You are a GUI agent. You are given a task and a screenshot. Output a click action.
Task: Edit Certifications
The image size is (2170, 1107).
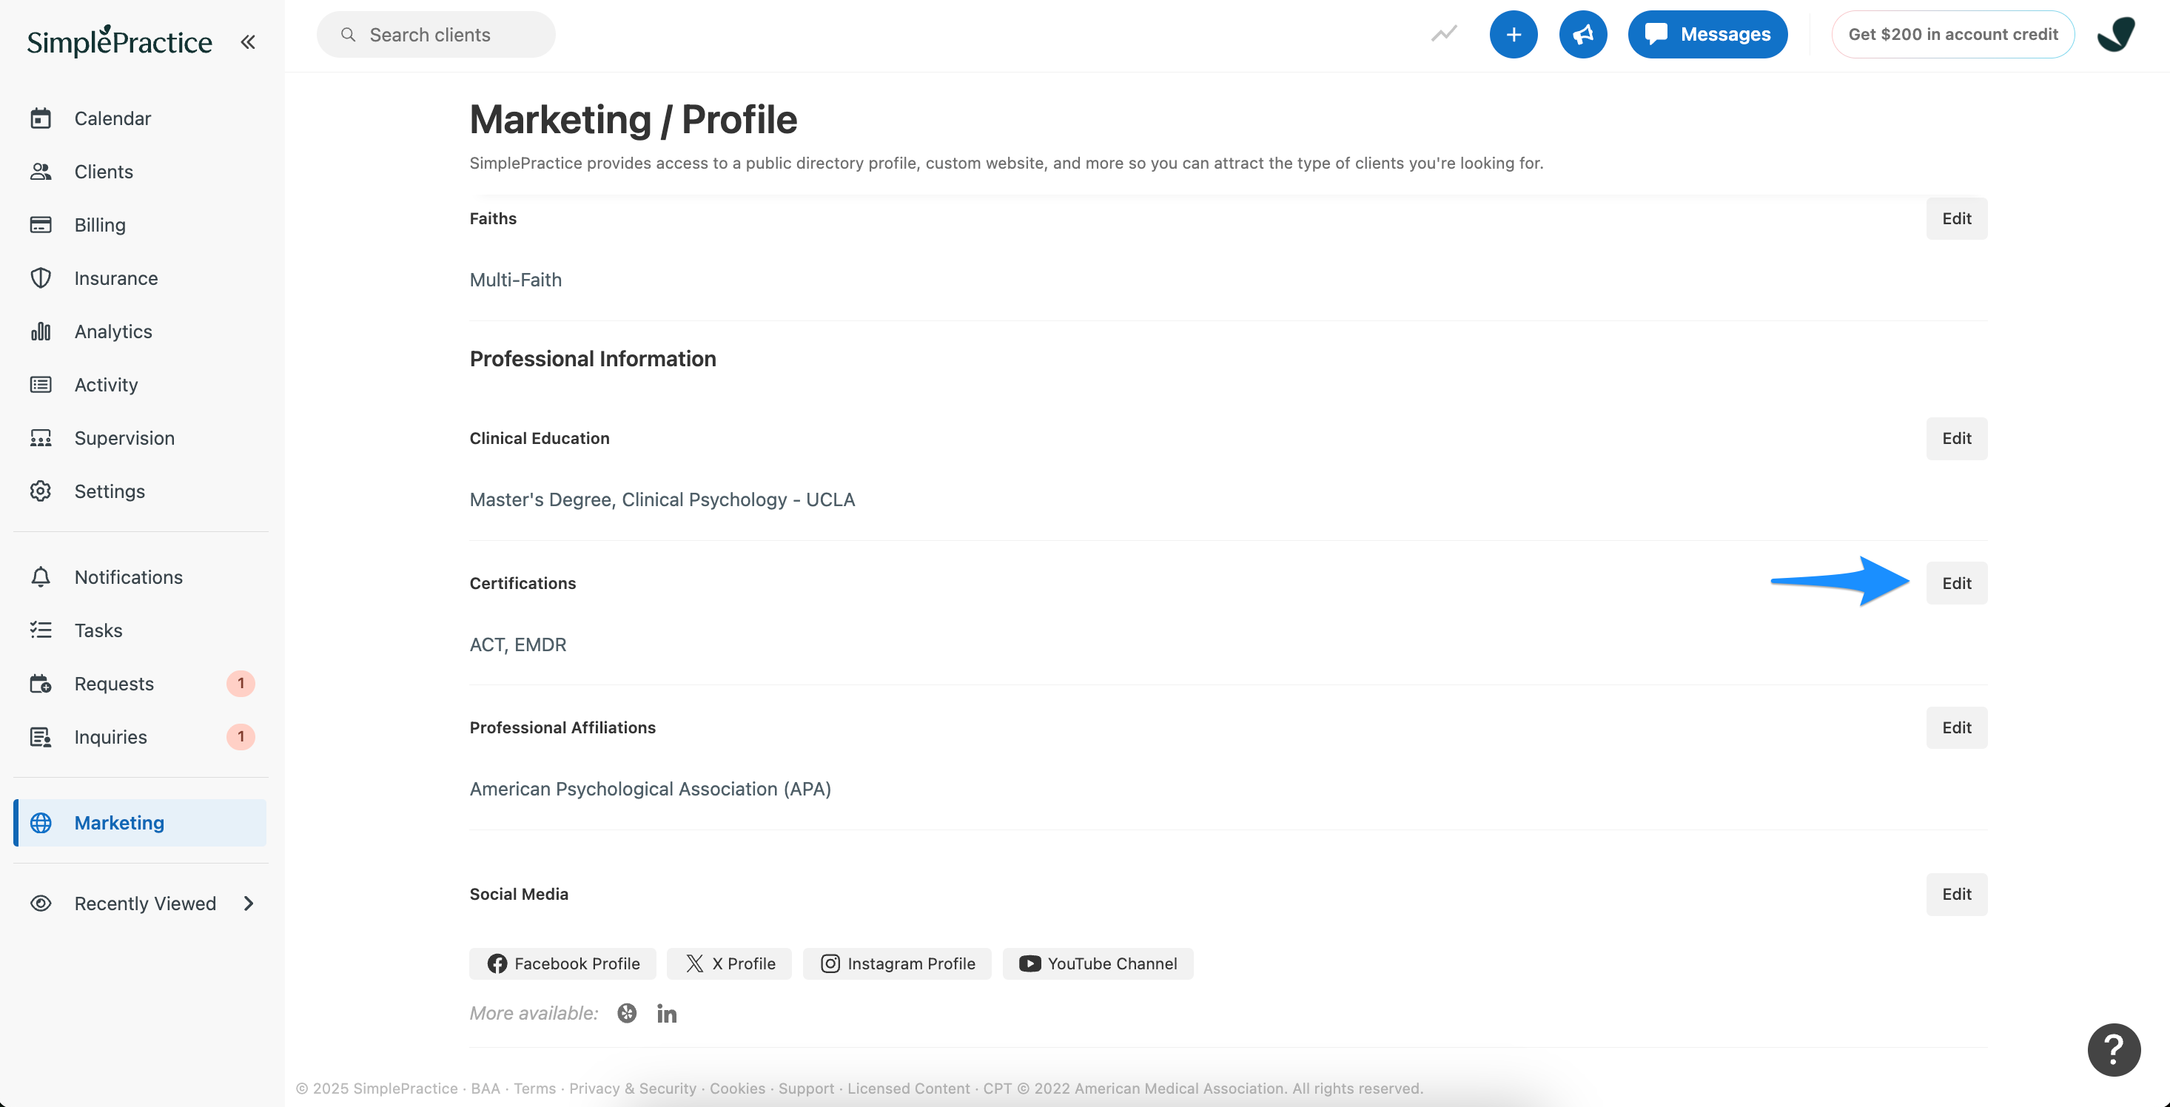[1956, 583]
